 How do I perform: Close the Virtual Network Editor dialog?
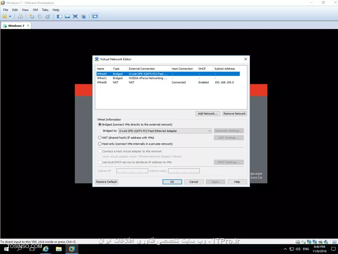pyautogui.click(x=245, y=59)
